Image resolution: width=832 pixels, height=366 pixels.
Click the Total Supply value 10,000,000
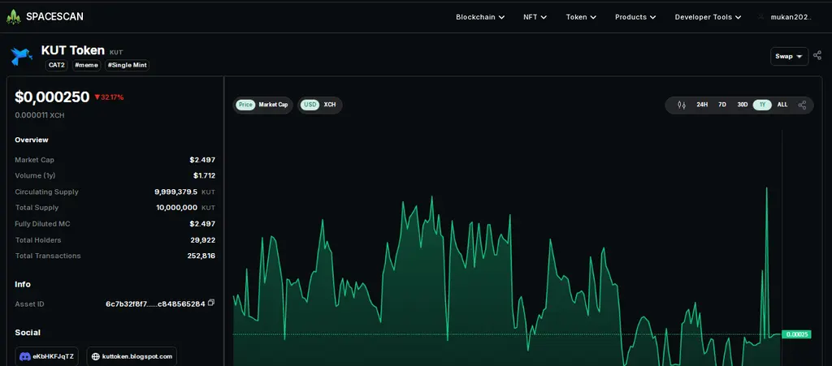(176, 208)
